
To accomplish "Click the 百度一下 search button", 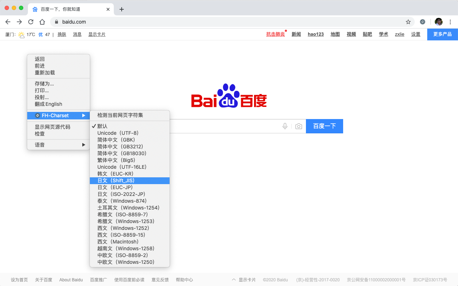I will coord(324,126).
